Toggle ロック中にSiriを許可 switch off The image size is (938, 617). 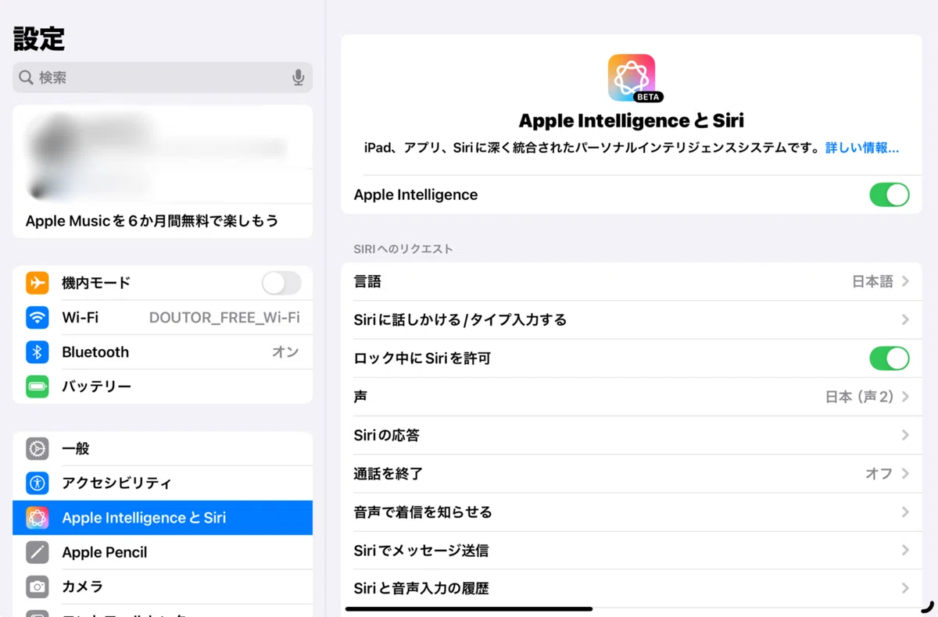click(x=890, y=358)
